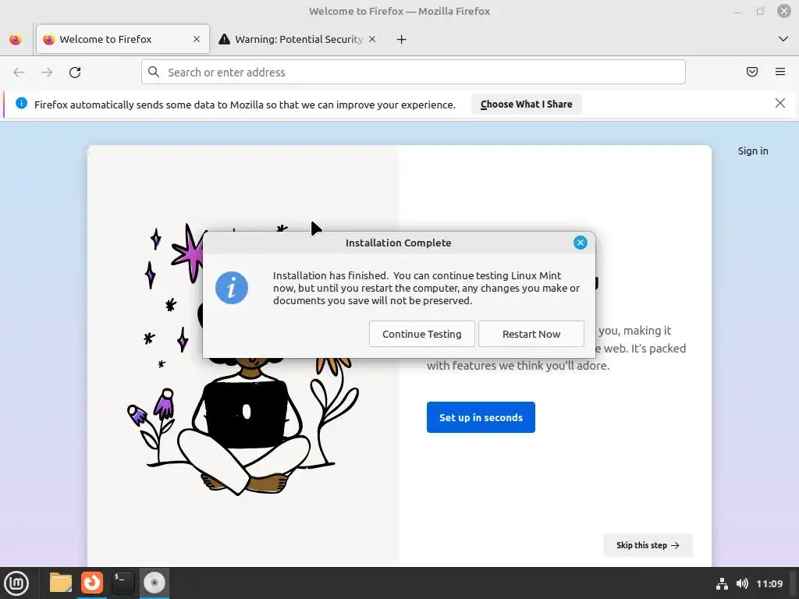The width and height of the screenshot is (799, 599).
Task: Open the volume speaker tray icon
Action: 743,583
